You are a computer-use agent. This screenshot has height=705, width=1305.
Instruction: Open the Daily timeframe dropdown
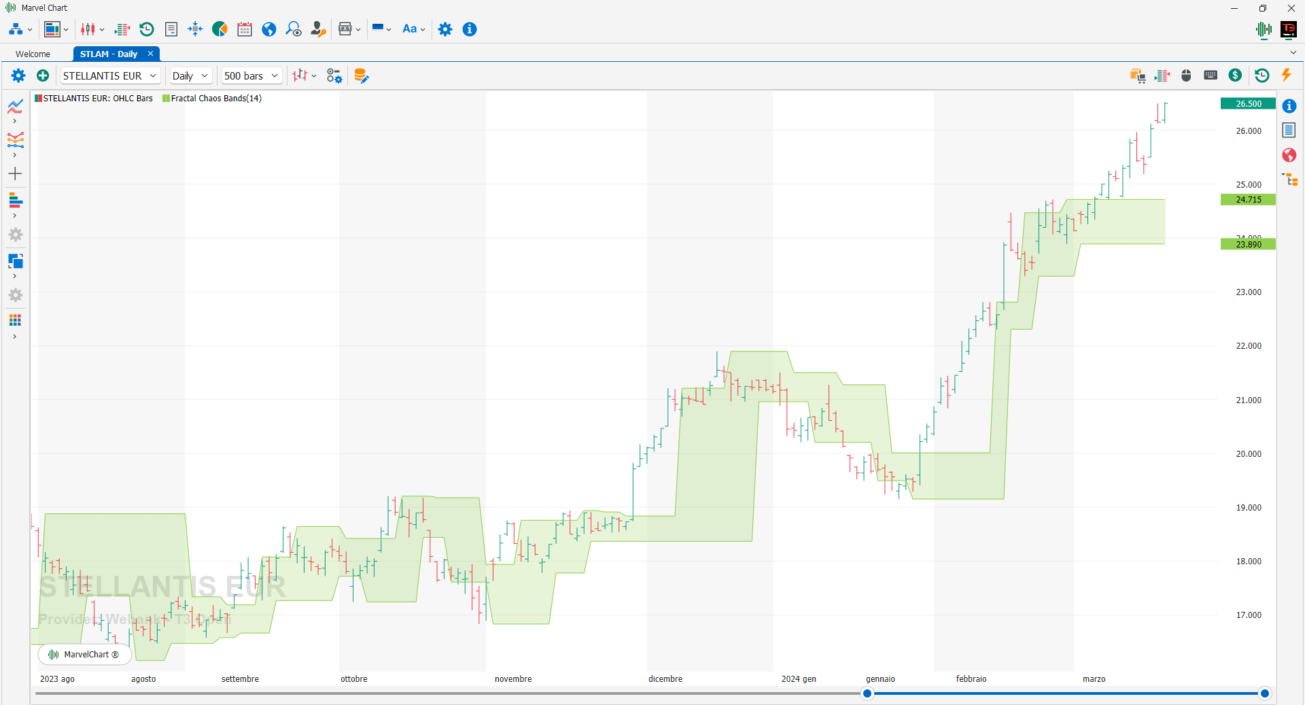[x=190, y=75]
